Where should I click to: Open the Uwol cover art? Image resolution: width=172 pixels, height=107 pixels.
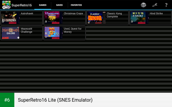pos(53,33)
